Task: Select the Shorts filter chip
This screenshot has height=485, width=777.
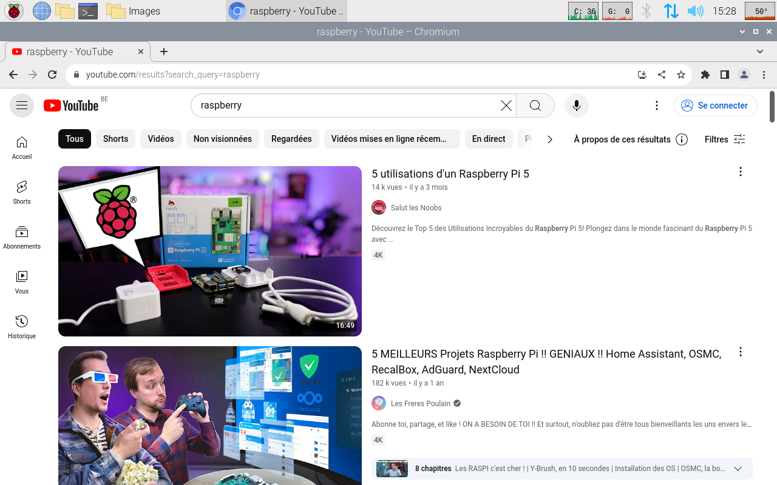Action: point(115,139)
